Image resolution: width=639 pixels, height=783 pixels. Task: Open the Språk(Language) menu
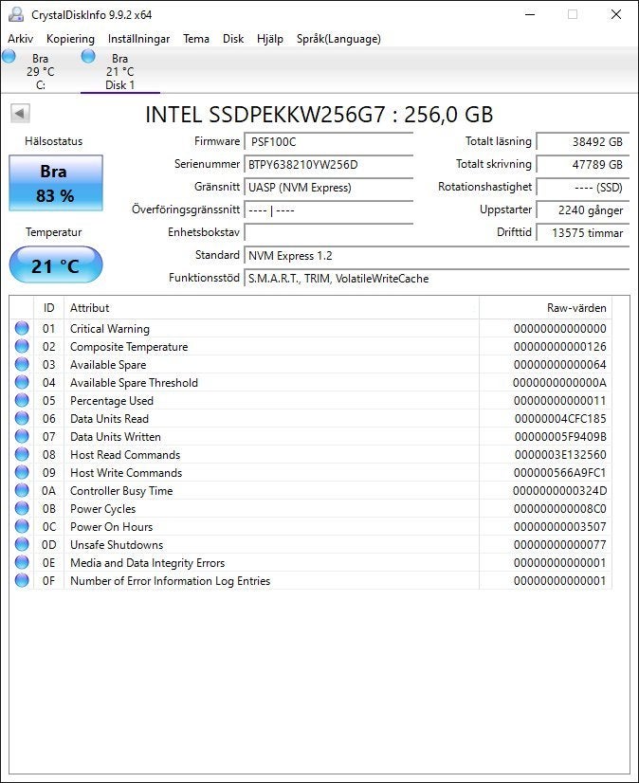(x=338, y=39)
